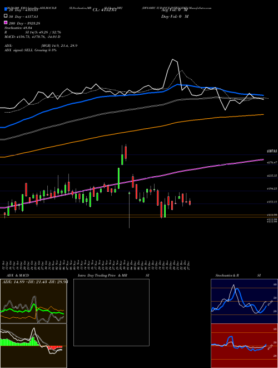278x368 pixels.
Task: Click the 'CL: 4152.61' closing price
Action: click(105, 10)
